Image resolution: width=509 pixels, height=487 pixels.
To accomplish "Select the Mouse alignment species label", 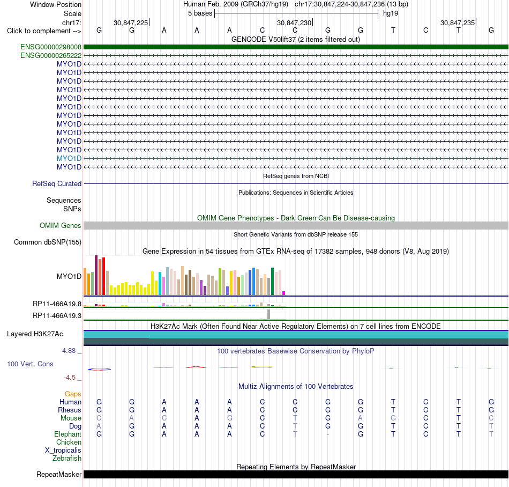I will point(71,418).
